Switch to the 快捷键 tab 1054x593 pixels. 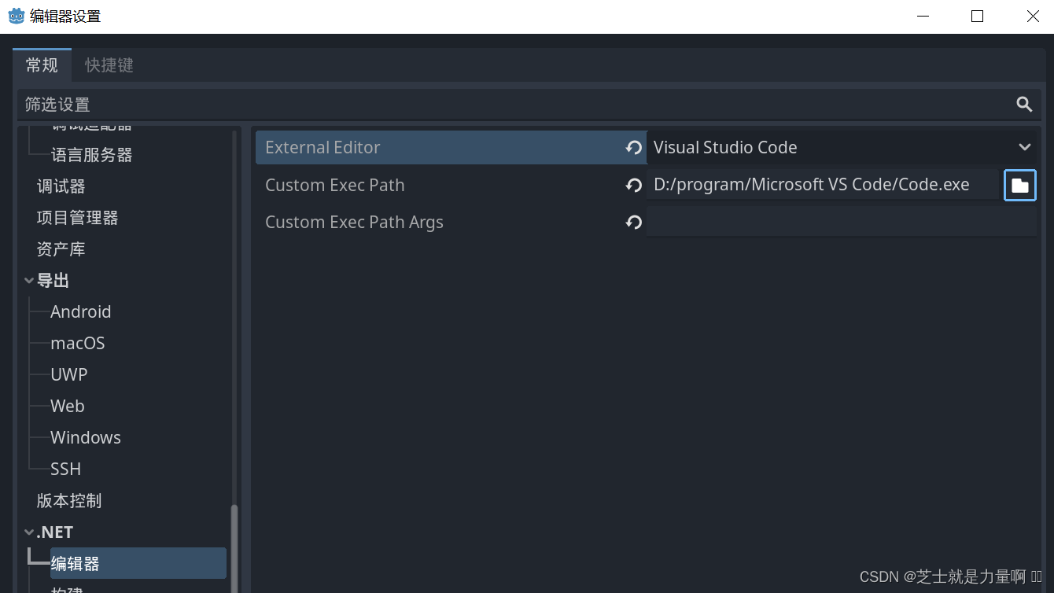(x=109, y=65)
